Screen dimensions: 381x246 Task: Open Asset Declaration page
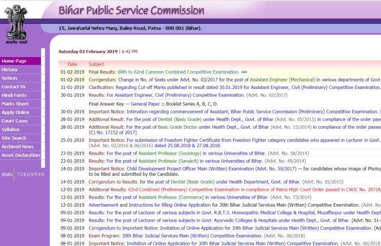pyautogui.click(x=21, y=155)
